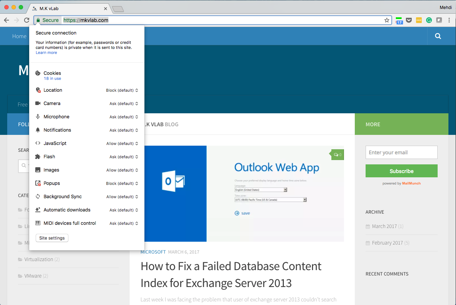
Task: Click the green lock Secure icon
Action: [38, 20]
